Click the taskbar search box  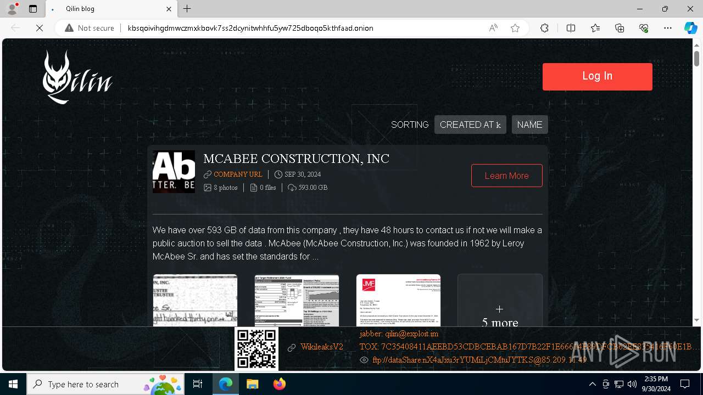pos(106,384)
